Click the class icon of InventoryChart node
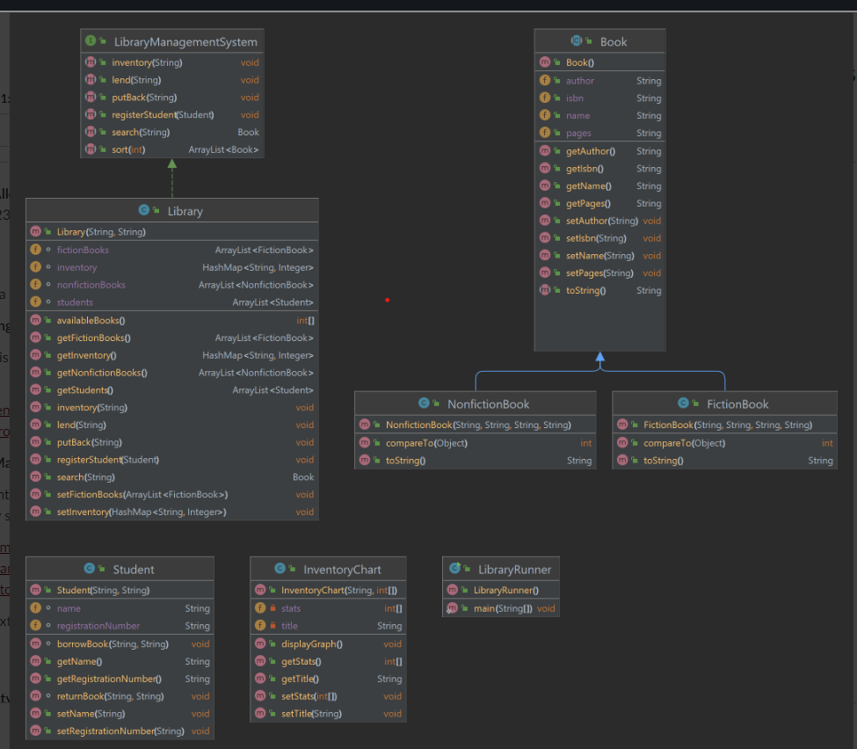The image size is (857, 749). (x=280, y=569)
